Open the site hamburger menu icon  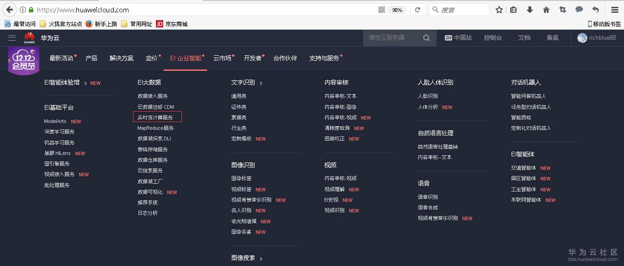[x=12, y=38]
